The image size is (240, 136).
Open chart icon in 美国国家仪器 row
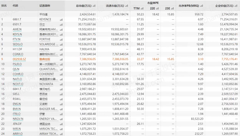[61, 79]
